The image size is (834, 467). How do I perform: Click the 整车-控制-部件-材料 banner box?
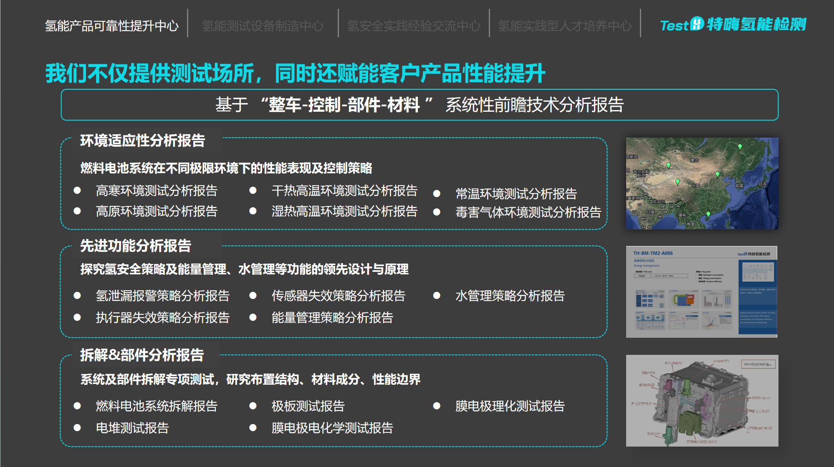click(x=419, y=105)
